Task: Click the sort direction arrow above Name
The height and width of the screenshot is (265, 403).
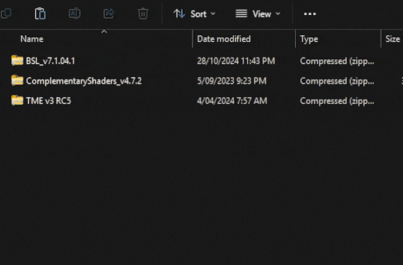Action: 104,32
